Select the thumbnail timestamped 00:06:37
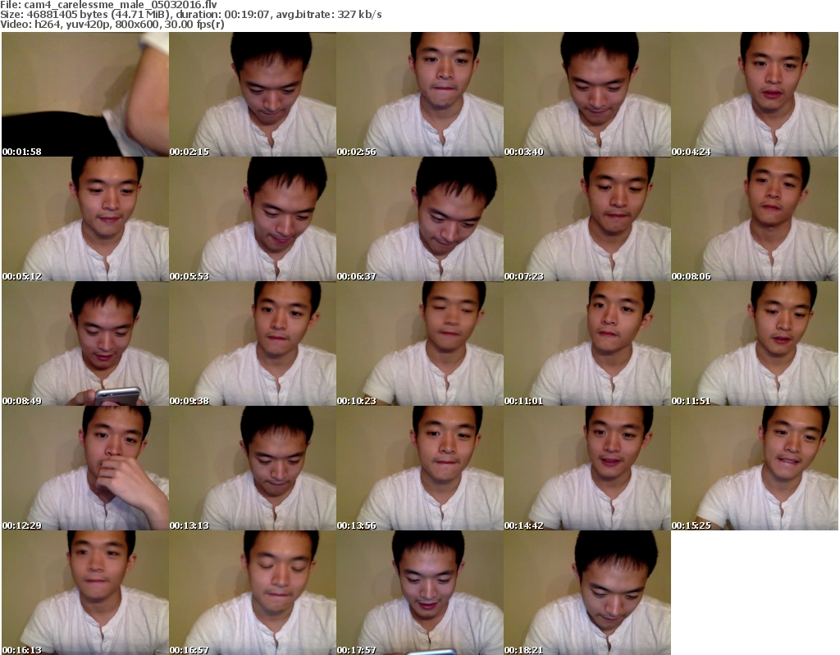The image size is (840, 655). [x=419, y=219]
